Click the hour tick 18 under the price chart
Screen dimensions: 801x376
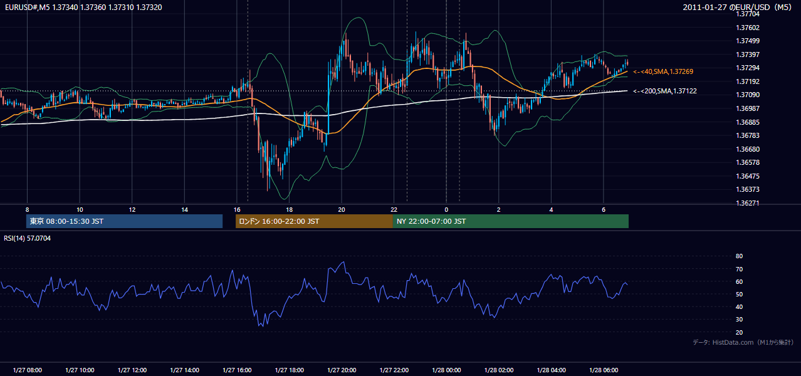coord(289,209)
